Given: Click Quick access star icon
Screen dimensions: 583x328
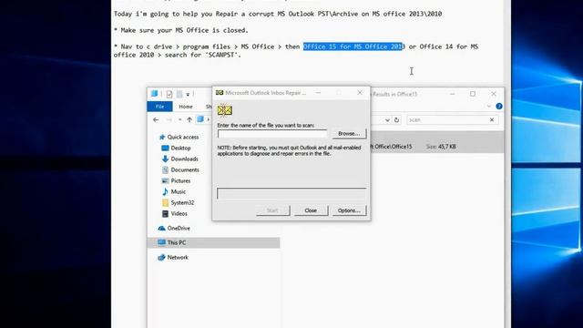Looking at the screenshot, I should (162, 137).
